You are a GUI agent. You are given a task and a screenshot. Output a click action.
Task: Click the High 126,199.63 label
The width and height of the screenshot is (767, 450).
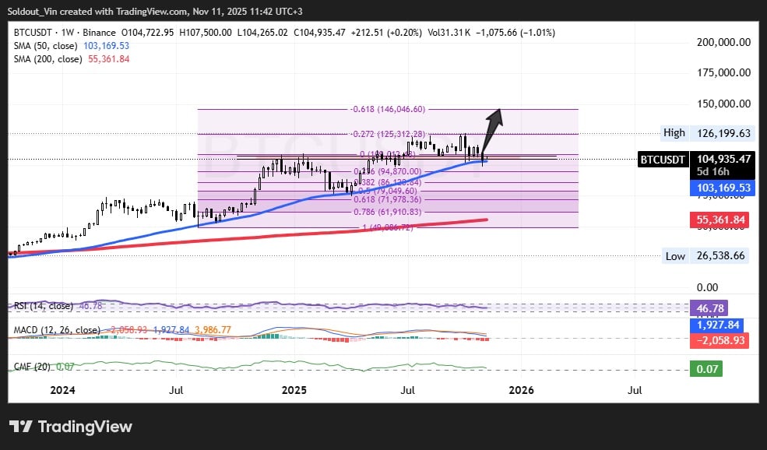[x=706, y=133]
